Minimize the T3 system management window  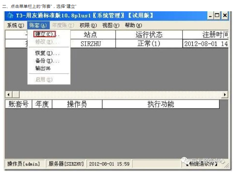(210, 15)
